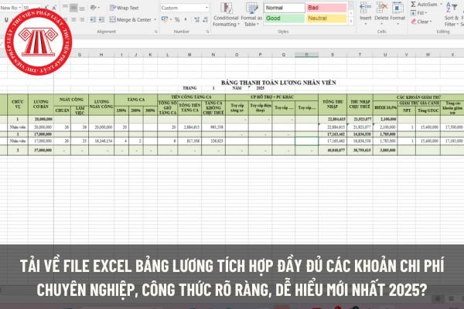Viewport: 464px width, 309px height.
Task: Open the Alignment dialog launcher
Action: pos(156,32)
